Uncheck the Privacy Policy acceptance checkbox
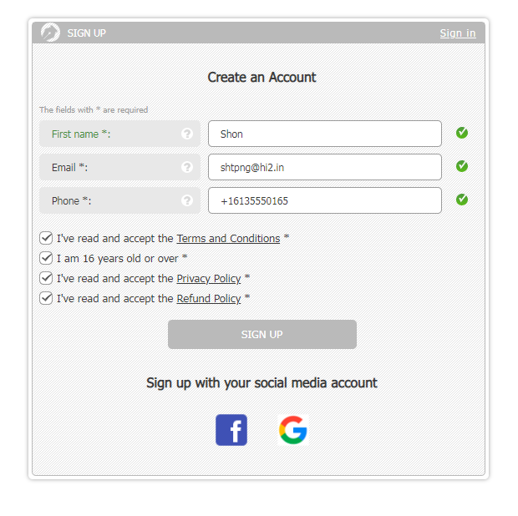Screen dimensions: 518x516 [46, 278]
